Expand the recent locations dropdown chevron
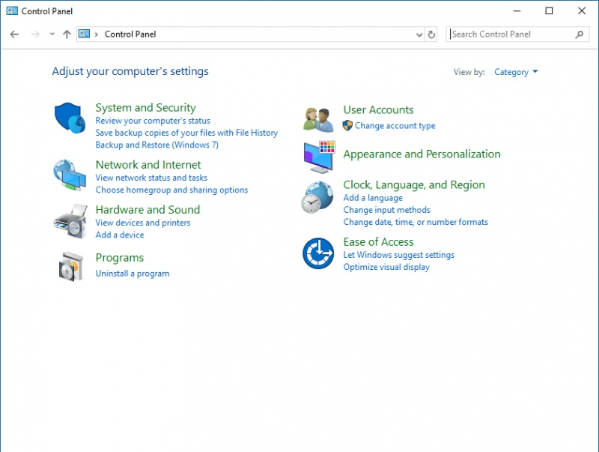 (x=52, y=34)
